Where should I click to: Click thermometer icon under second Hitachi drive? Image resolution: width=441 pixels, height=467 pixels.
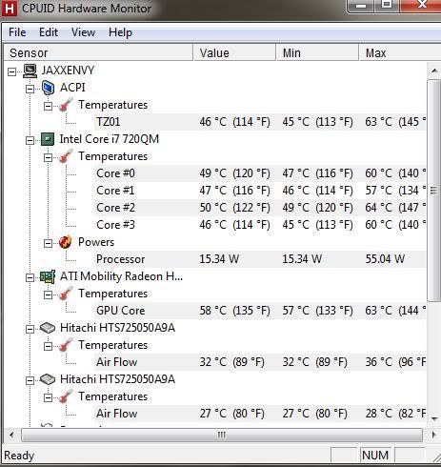tap(66, 396)
